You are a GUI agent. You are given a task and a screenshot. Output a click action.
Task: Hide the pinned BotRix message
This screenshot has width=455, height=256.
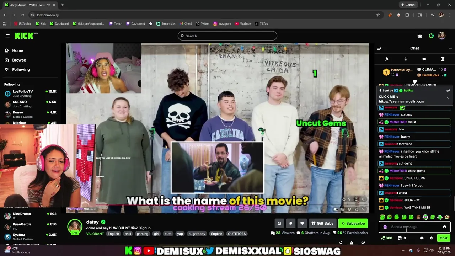(448, 90)
